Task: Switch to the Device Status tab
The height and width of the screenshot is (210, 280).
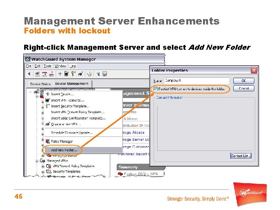Action: [40, 84]
